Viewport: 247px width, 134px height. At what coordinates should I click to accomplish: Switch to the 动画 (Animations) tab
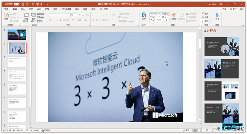pos(55,9)
